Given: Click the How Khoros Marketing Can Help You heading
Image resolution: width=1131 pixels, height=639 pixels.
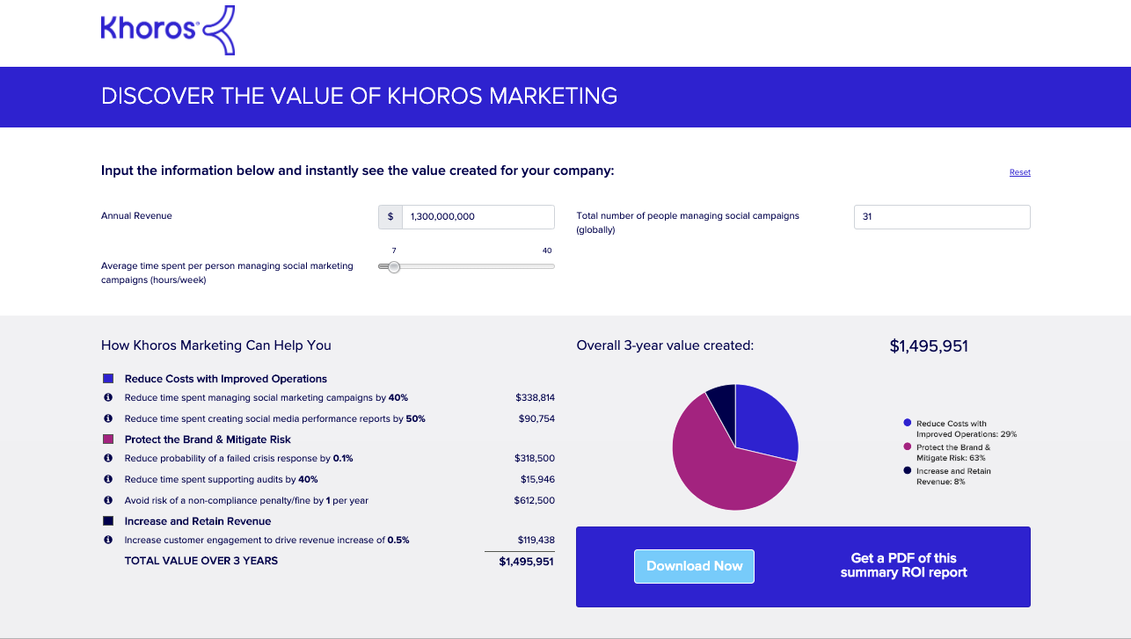Looking at the screenshot, I should (x=216, y=345).
